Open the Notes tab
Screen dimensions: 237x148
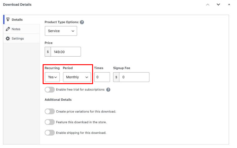coord(22,29)
